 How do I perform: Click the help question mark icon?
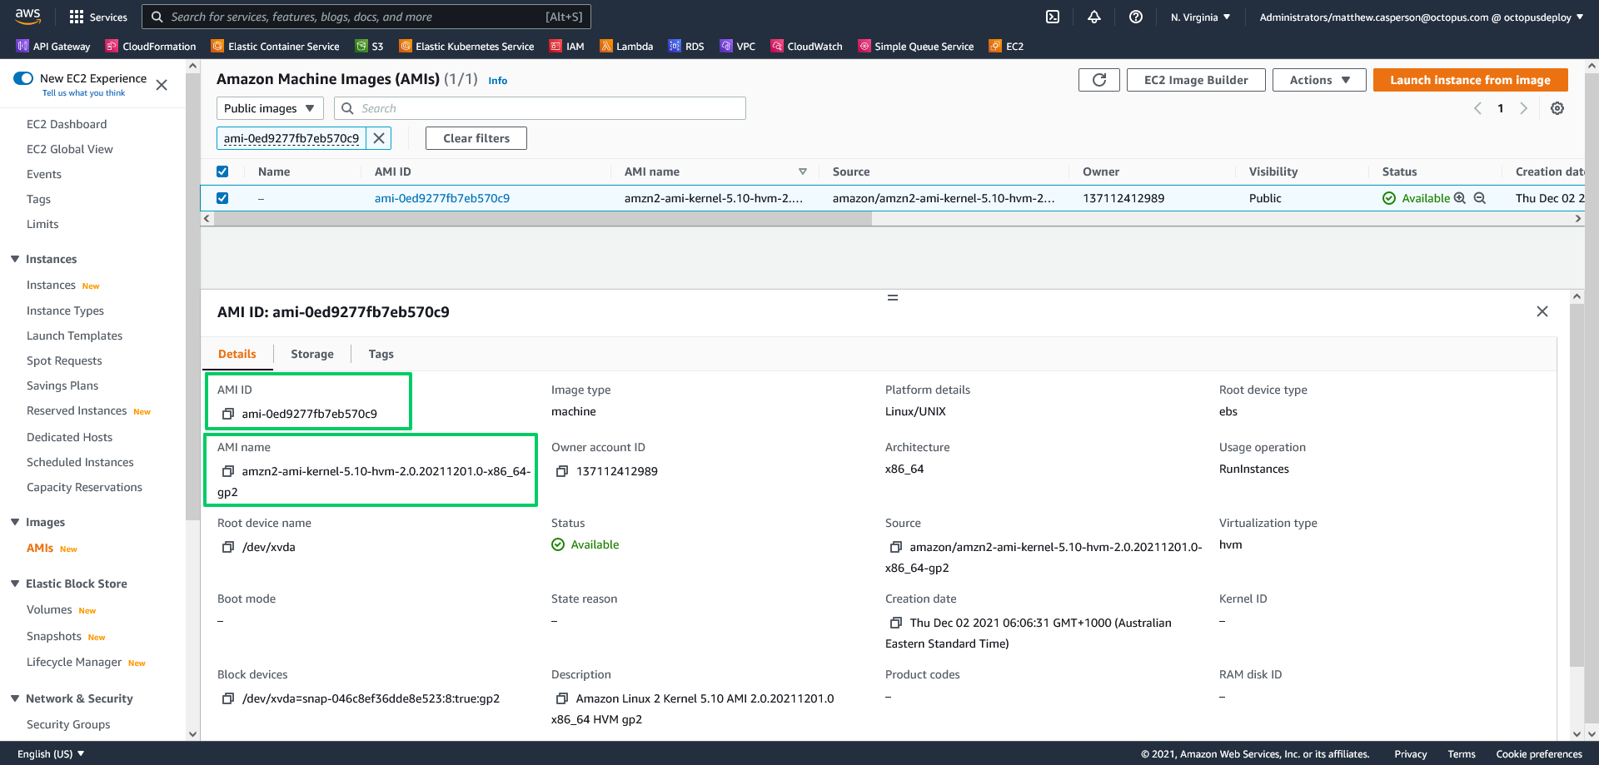1136,17
